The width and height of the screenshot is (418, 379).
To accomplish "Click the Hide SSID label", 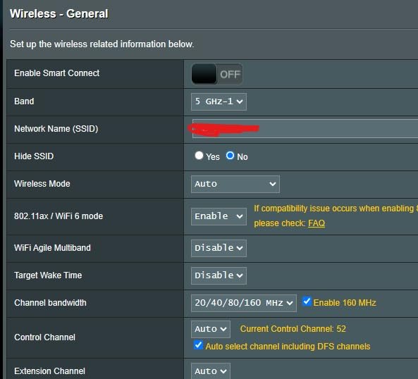I will click(34, 156).
